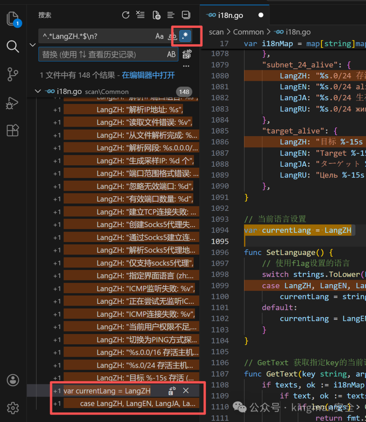This screenshot has width=366, height=422.
Task: Click the Replace All icon
Action: [x=187, y=54]
